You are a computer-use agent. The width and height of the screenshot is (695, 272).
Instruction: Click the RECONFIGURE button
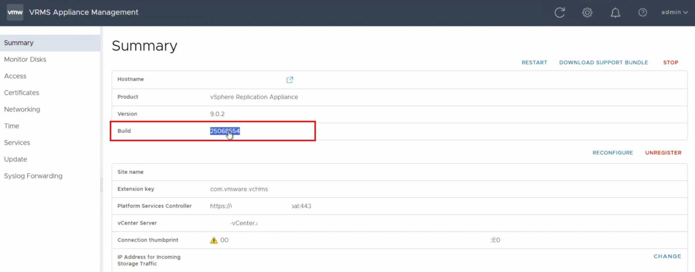[612, 153]
